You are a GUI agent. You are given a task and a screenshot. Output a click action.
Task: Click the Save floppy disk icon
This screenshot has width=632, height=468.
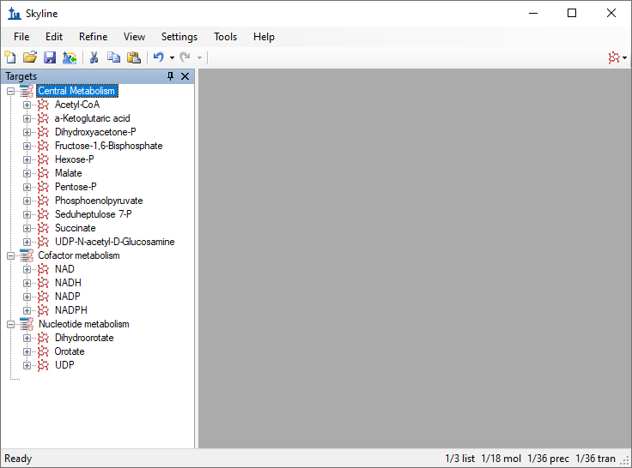tap(50, 57)
